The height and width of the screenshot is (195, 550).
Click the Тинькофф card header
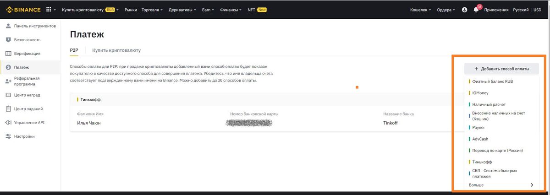pyautogui.click(x=91, y=99)
